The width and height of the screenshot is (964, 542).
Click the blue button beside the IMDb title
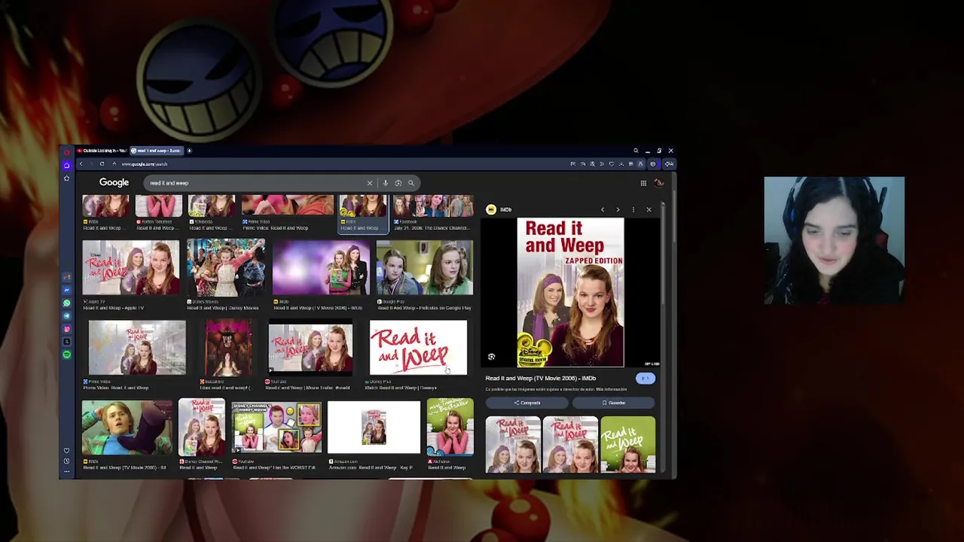[645, 379]
